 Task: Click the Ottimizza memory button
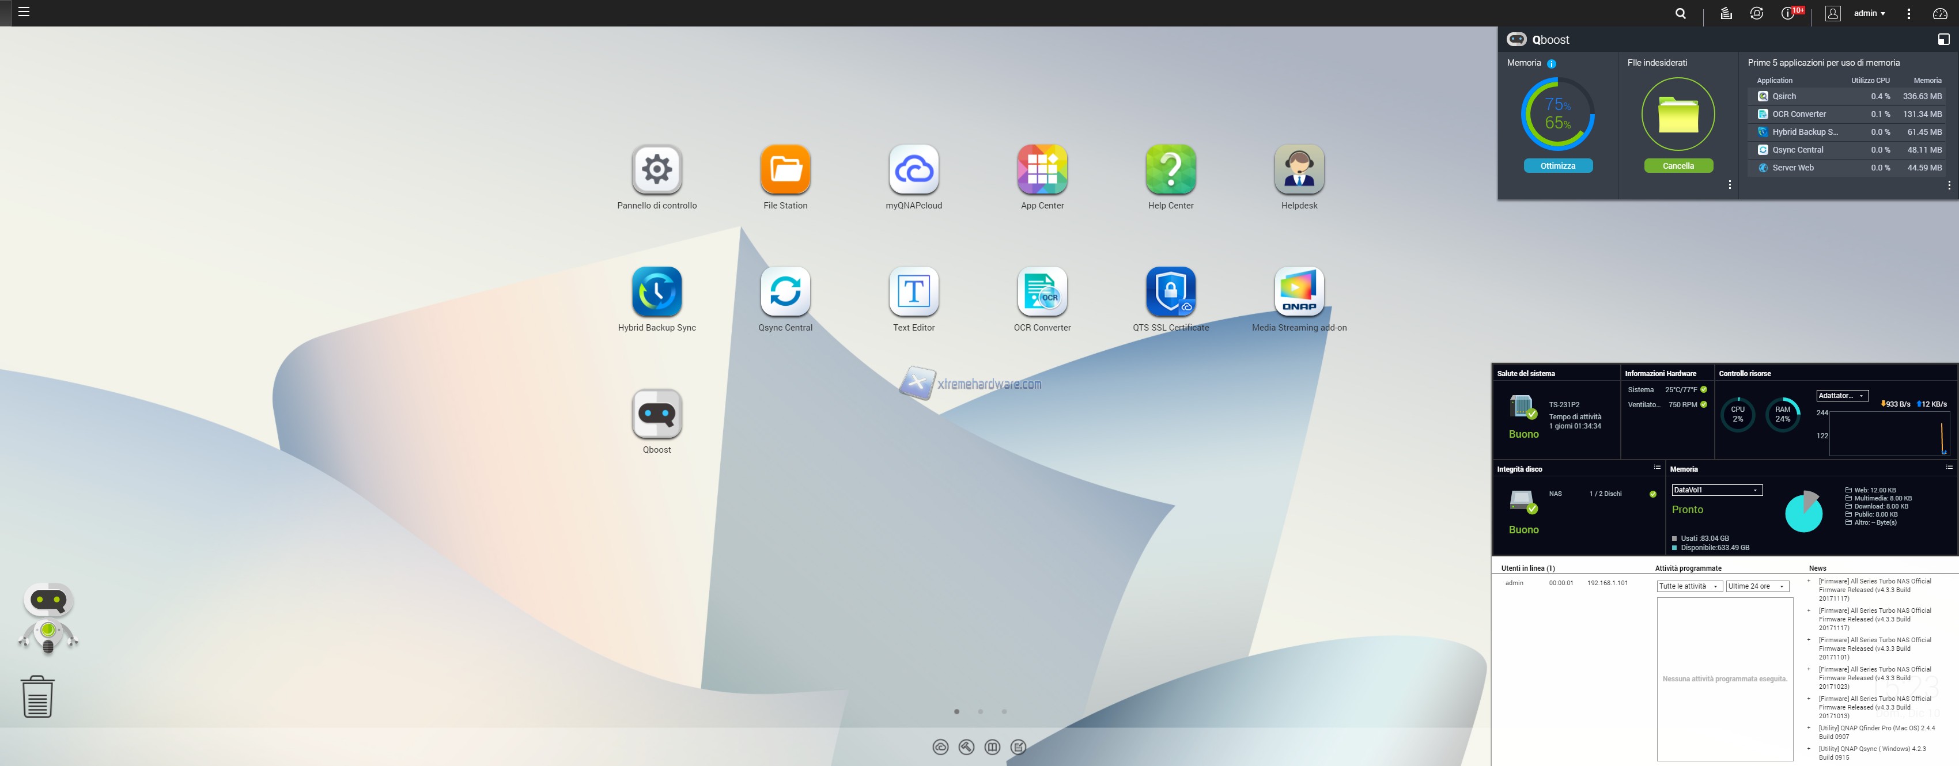coord(1557,166)
